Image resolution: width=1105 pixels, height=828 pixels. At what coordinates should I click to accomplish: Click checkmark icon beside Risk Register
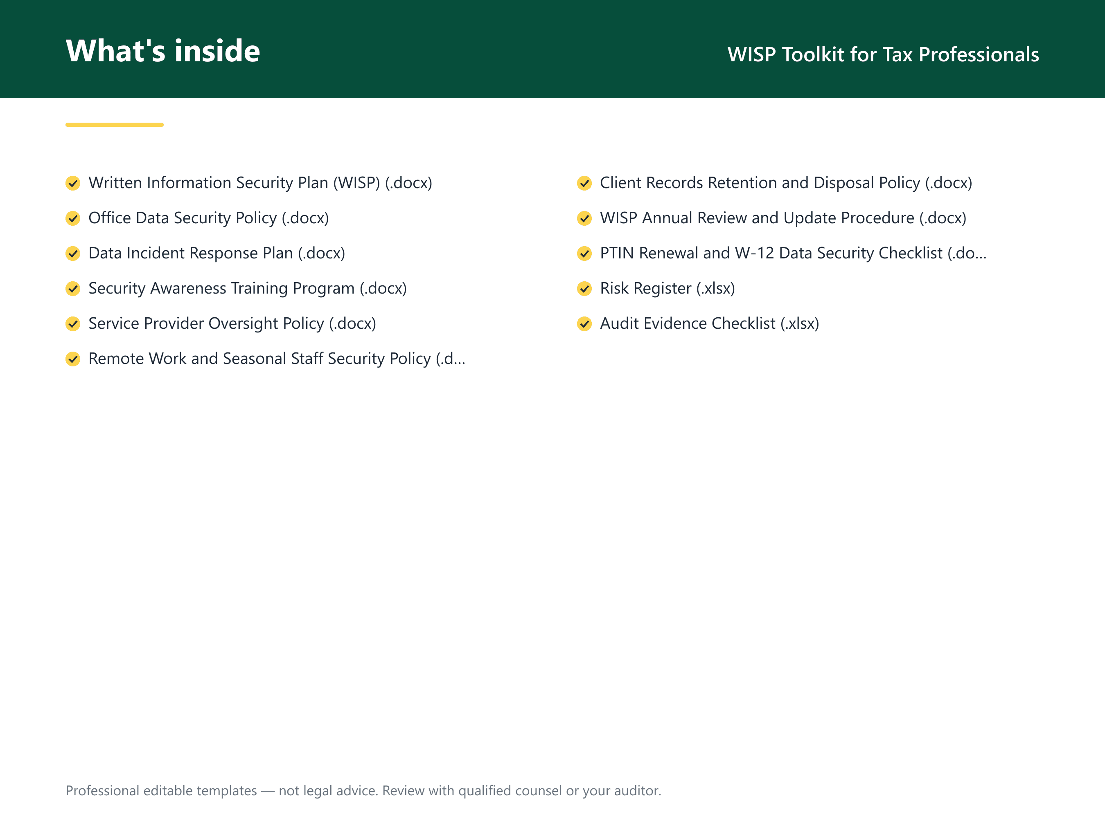tap(584, 289)
